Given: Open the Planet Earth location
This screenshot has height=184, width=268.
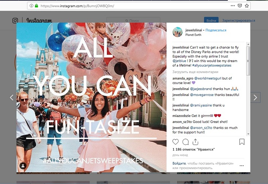Looking at the screenshot, I should point(193,35).
